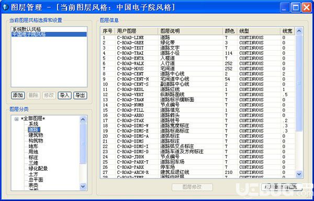This screenshot has width=314, height=201.
Task: Click description cell 停车场
Action: point(167,167)
